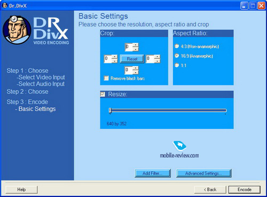Minimize the Dr.DivX window

click(244, 6)
